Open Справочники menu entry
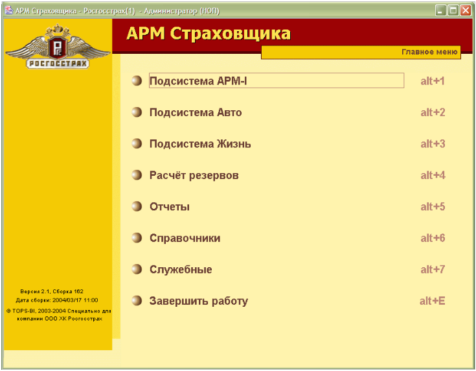The height and width of the screenshot is (371, 476). pos(185,238)
